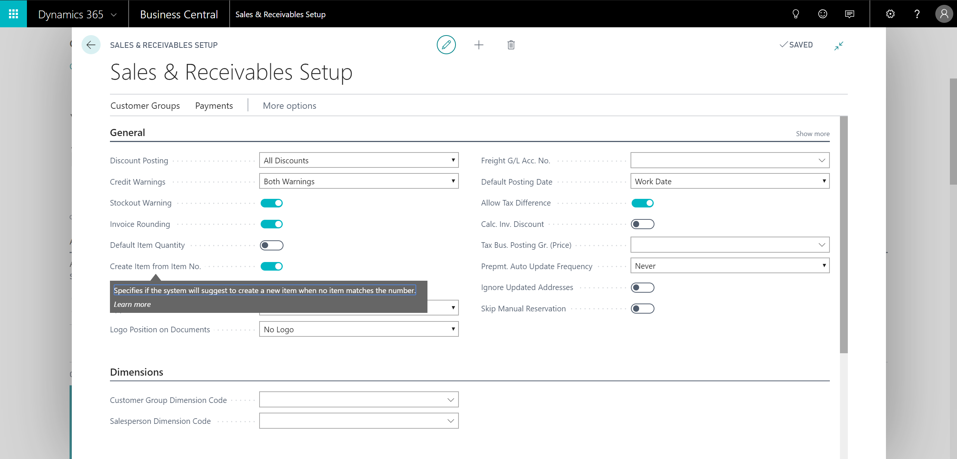Expand the Logo Position on Documents dropdown
This screenshot has width=957, height=459.
(452, 329)
